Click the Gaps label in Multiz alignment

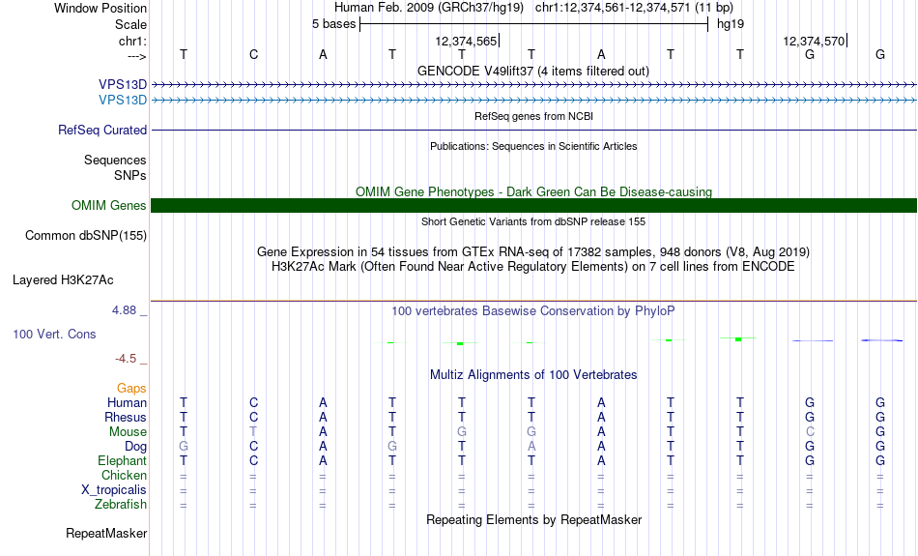coord(131,388)
